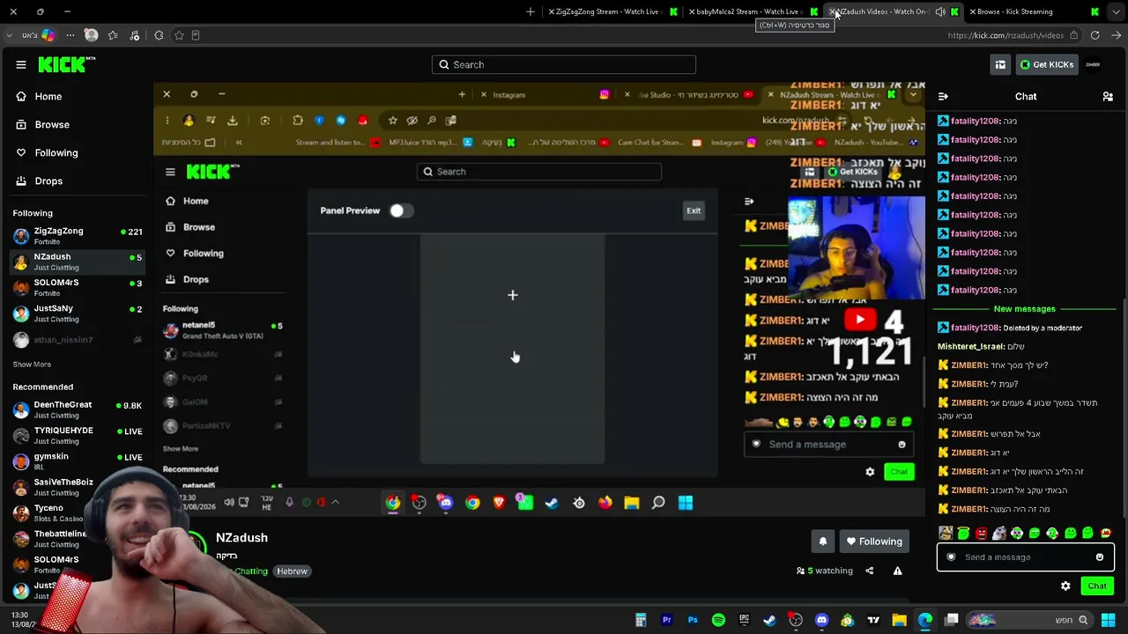Open Steam from the taskbar

(x=769, y=621)
